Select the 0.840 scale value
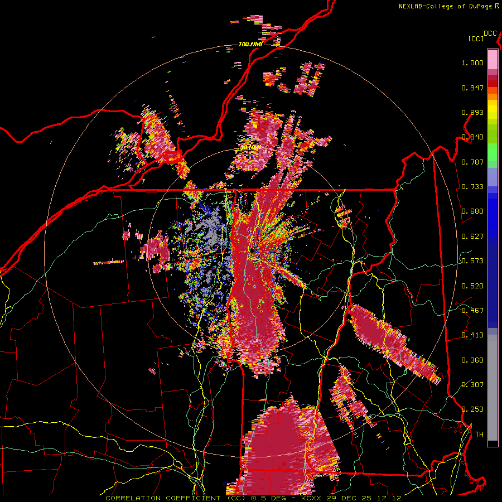The image size is (502, 502). (x=472, y=137)
